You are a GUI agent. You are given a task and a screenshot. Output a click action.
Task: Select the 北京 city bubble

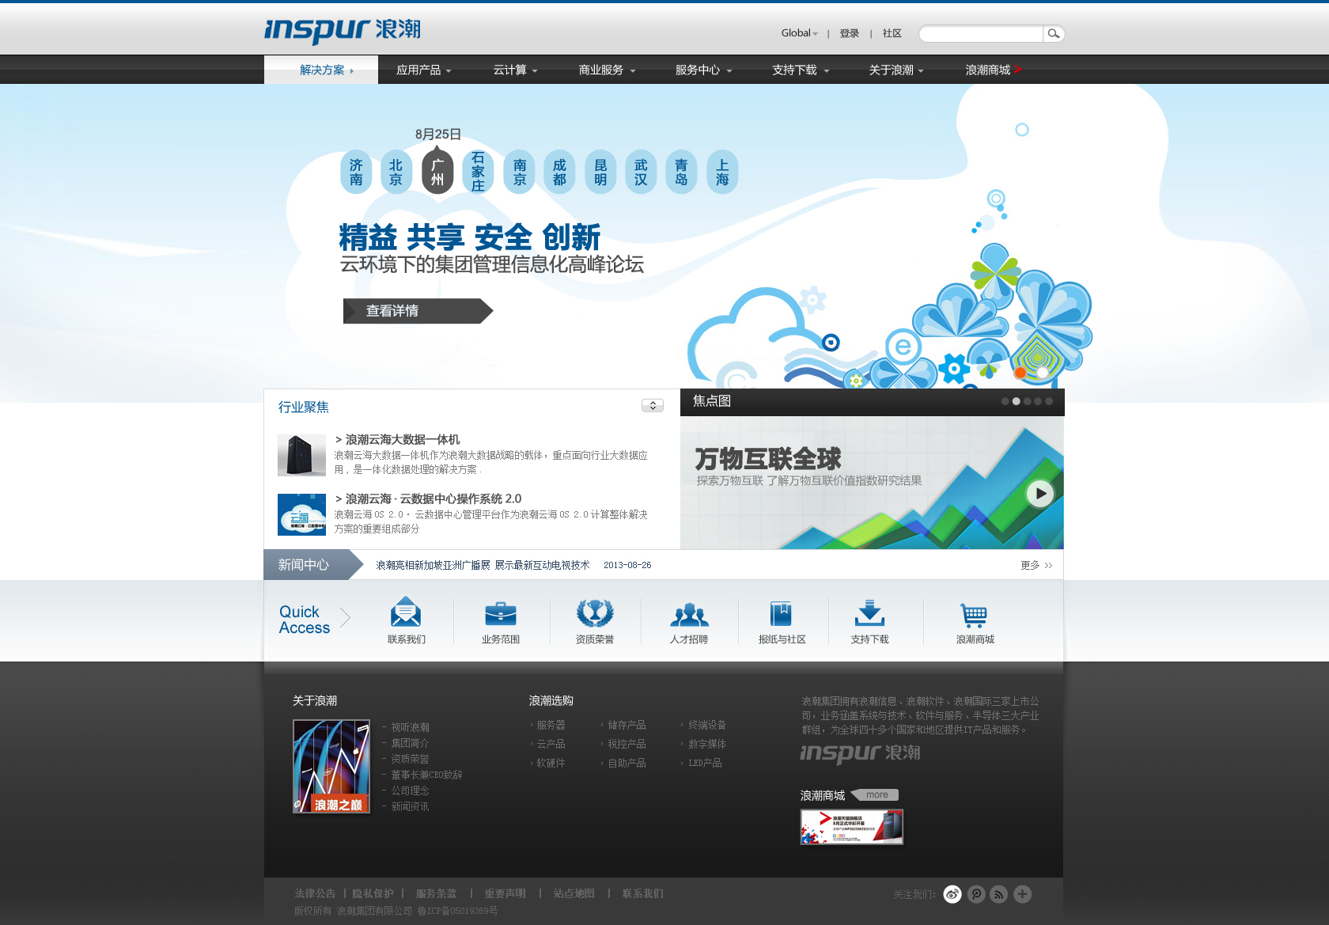click(396, 172)
